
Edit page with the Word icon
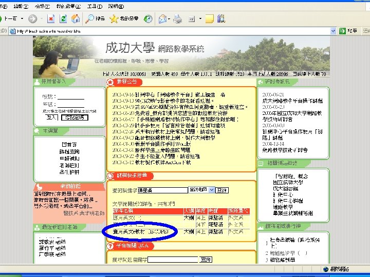click(x=192, y=18)
